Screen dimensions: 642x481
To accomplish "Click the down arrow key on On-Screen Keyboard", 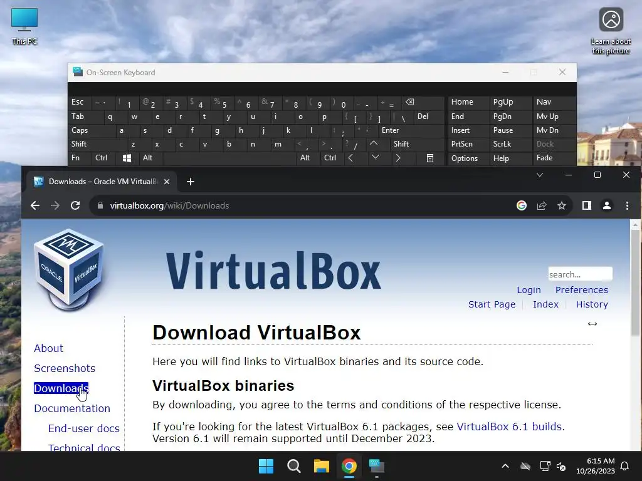I will [x=376, y=157].
